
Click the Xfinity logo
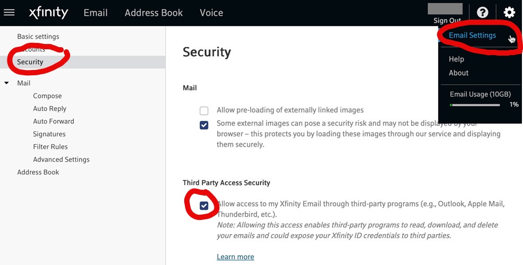click(49, 13)
